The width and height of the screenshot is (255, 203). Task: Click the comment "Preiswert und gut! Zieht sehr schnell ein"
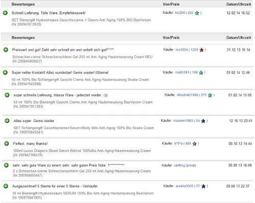[63, 50]
